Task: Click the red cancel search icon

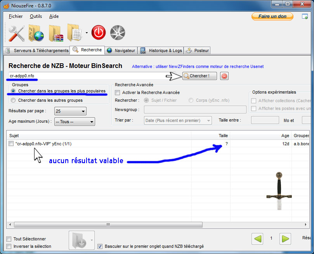Action: pos(224,76)
